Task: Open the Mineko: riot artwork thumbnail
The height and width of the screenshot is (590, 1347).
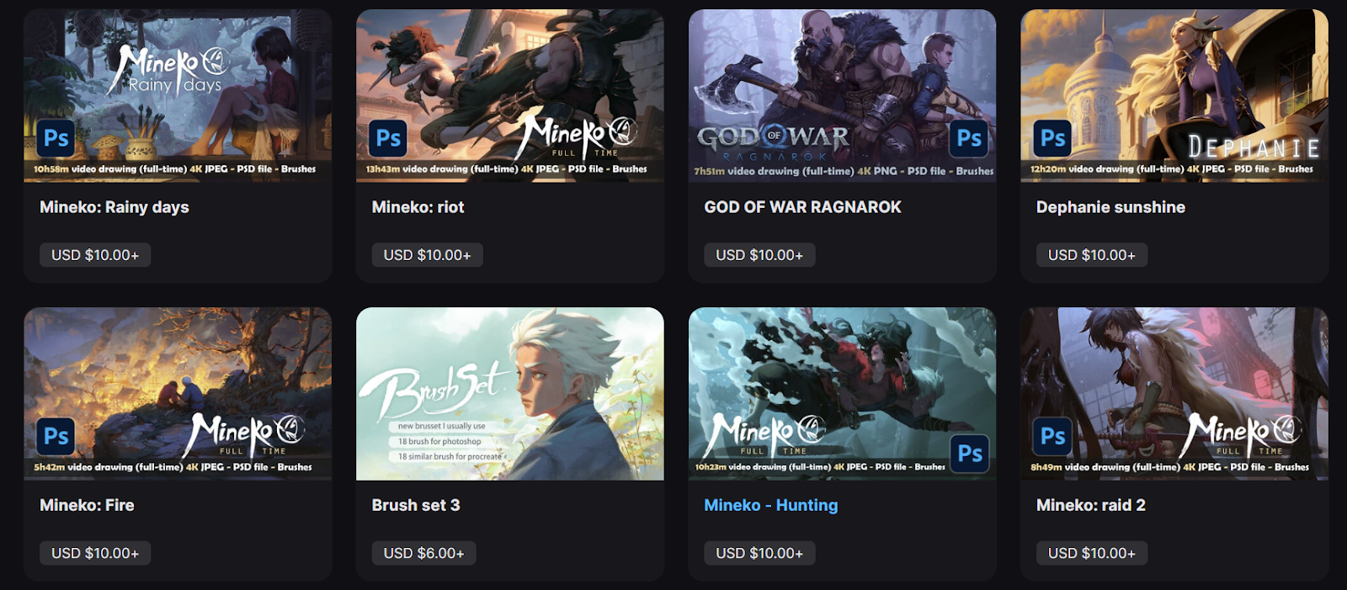Action: coord(510,96)
